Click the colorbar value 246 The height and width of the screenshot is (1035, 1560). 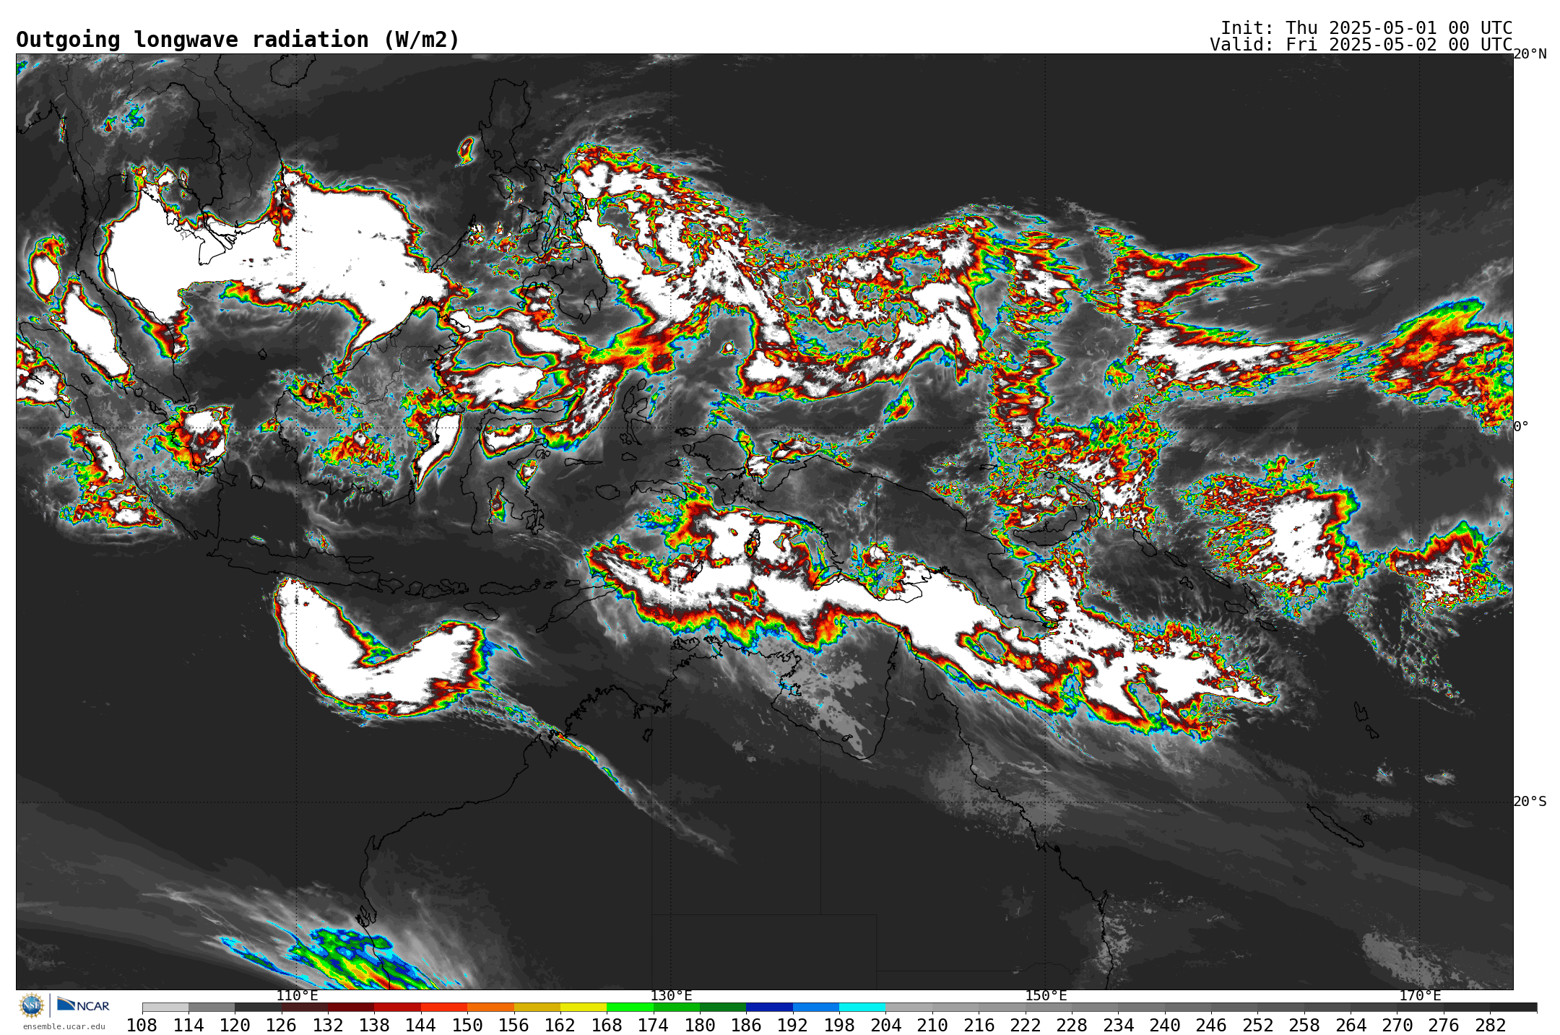tap(1211, 1026)
